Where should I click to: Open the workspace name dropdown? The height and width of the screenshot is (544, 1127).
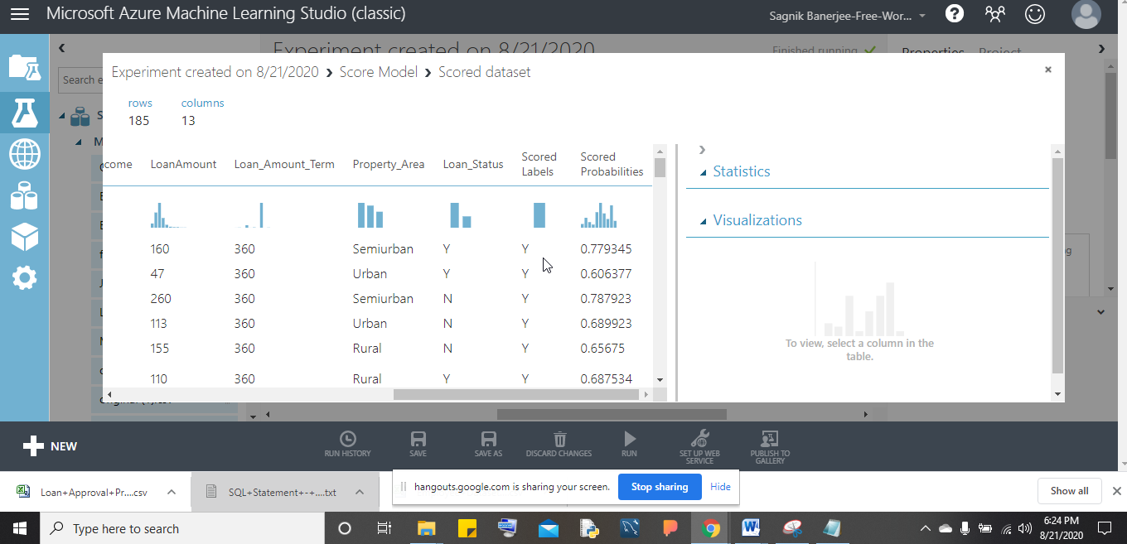pyautogui.click(x=923, y=16)
